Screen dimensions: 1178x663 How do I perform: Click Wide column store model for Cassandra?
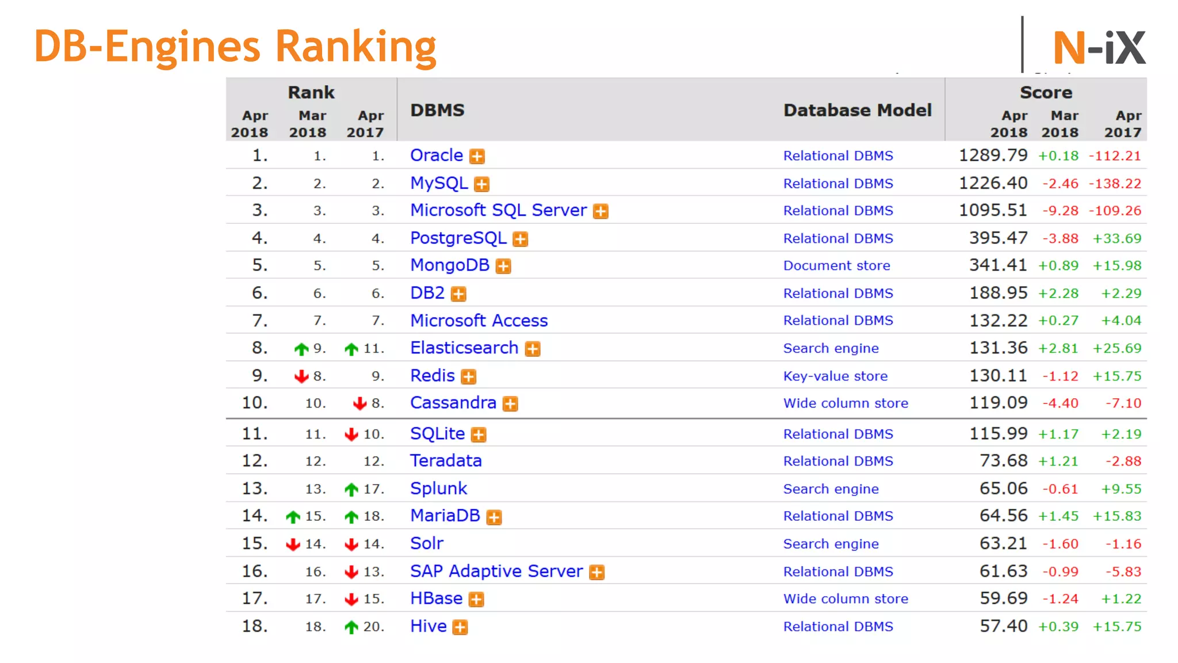846,403
